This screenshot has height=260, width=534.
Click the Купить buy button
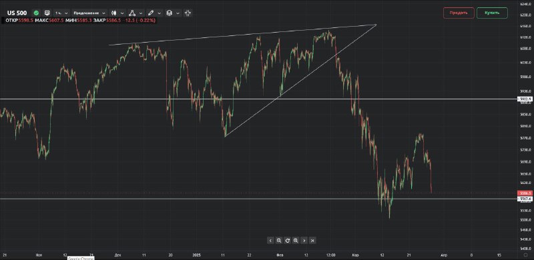click(492, 13)
